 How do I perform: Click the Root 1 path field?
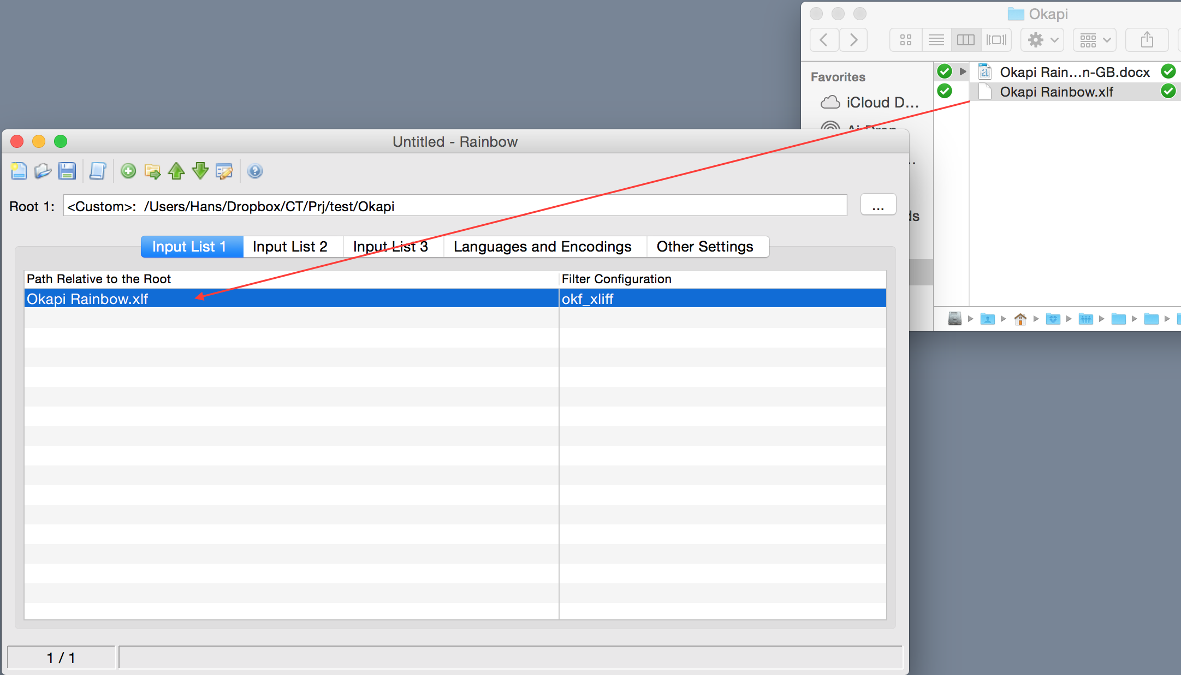click(455, 206)
